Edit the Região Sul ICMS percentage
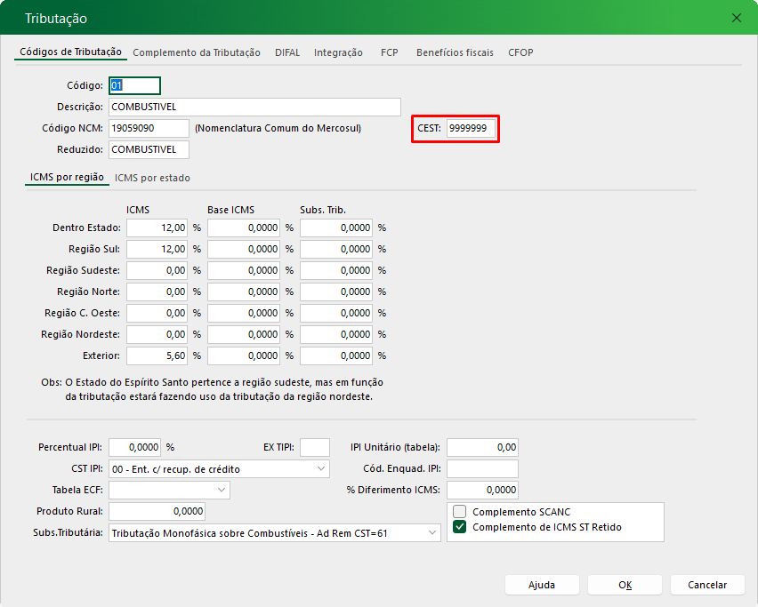Screen dimensions: 758x607 tap(157, 249)
